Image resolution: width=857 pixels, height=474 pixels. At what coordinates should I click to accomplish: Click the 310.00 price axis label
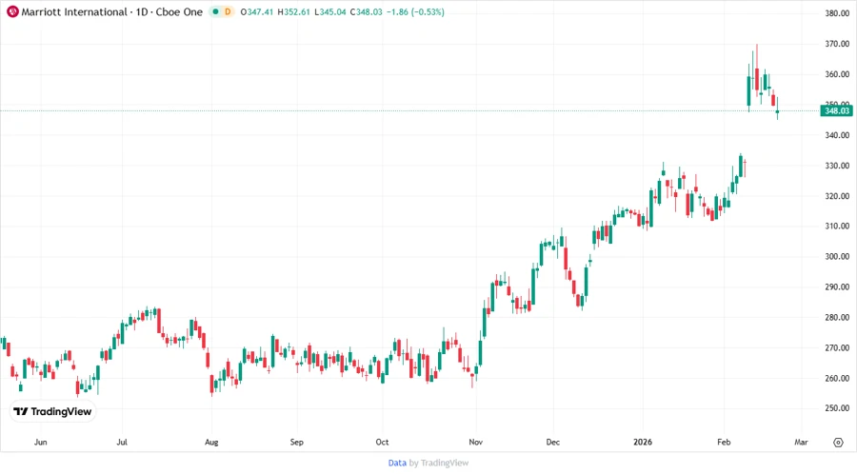[837, 227]
